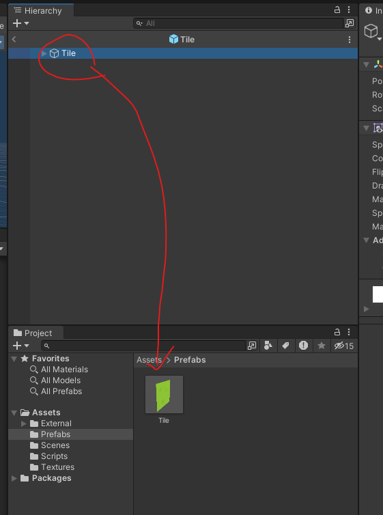Screen dimensions: 383x515
Task: Select Assets root folder in tree
Action: pyautogui.click(x=46, y=413)
